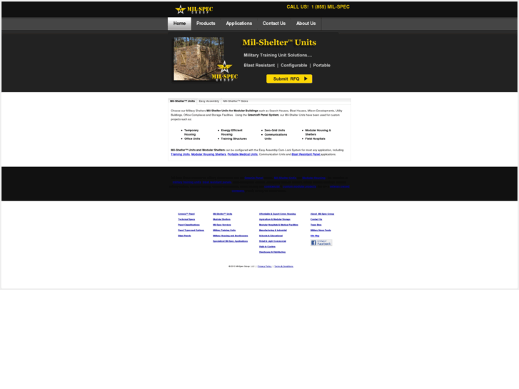519x389 pixels.
Task: Open Panel Types and Options footer link
Action: point(191,230)
